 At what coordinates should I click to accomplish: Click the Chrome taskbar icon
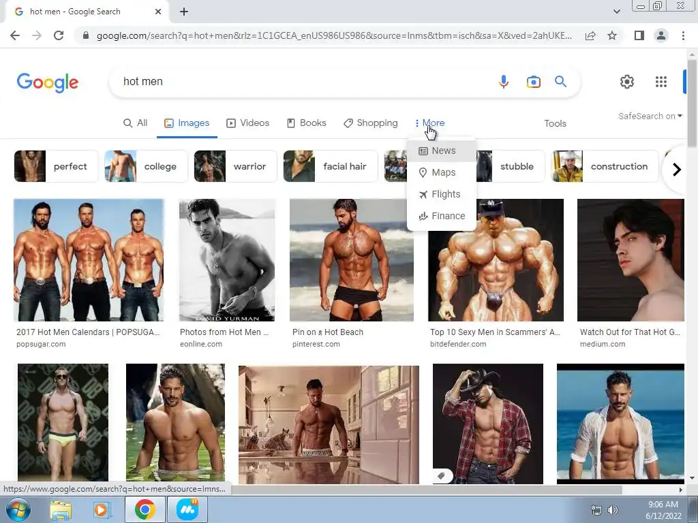tap(145, 509)
